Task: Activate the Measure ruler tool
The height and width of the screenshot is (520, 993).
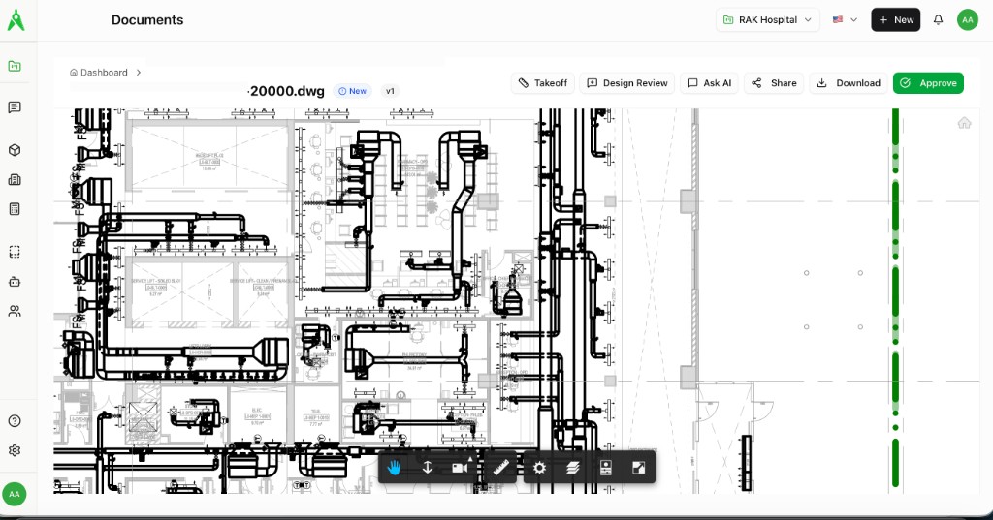Action: (501, 468)
